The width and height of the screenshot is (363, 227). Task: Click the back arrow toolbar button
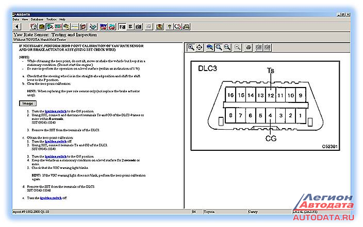pyautogui.click(x=17, y=27)
